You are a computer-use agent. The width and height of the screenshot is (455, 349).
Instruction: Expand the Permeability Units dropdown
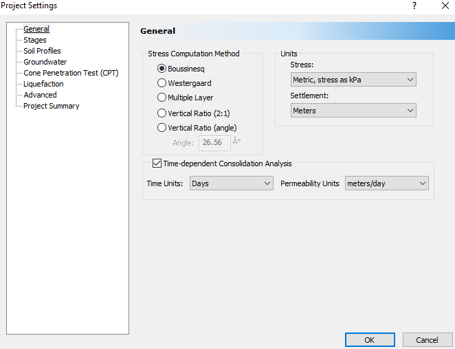[386, 183]
